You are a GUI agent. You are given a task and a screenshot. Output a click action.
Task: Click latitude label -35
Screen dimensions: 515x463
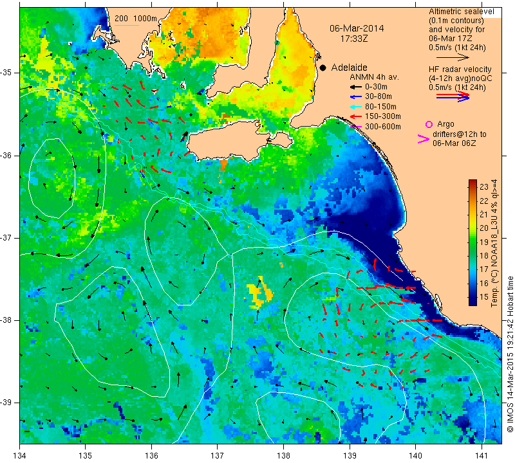pyautogui.click(x=7, y=73)
